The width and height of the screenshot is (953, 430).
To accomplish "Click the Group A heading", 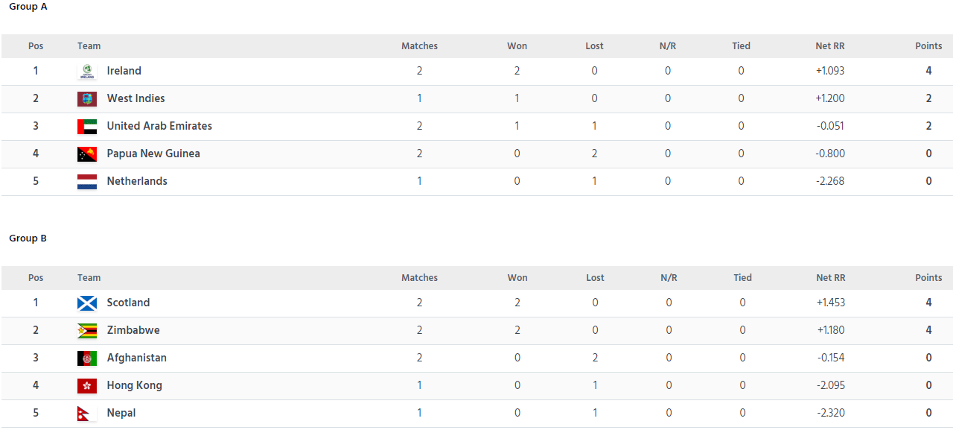I will (x=28, y=7).
